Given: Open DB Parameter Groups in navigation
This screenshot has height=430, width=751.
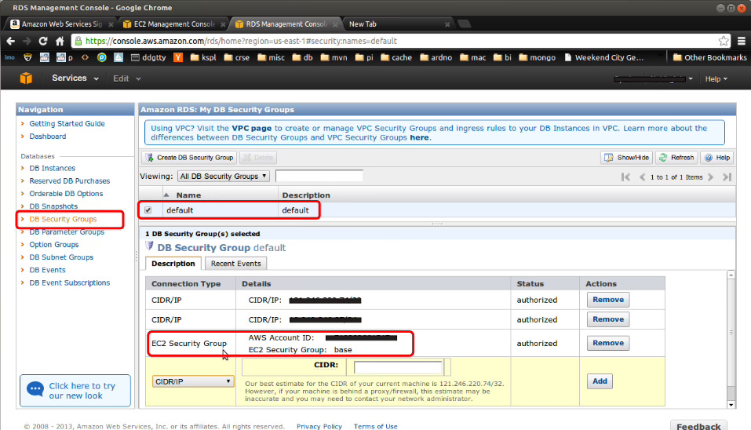Looking at the screenshot, I should click(67, 231).
